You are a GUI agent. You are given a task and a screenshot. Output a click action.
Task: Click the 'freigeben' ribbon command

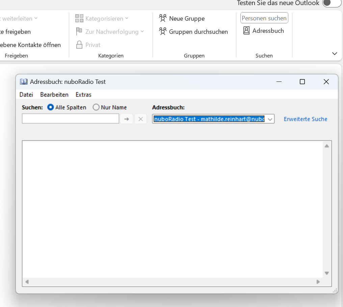pos(16,32)
